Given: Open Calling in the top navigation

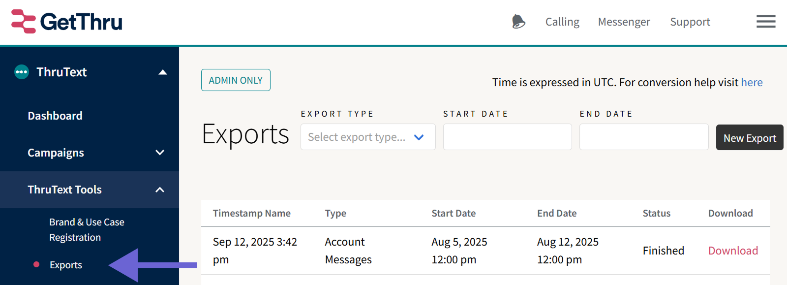Looking at the screenshot, I should click(562, 22).
